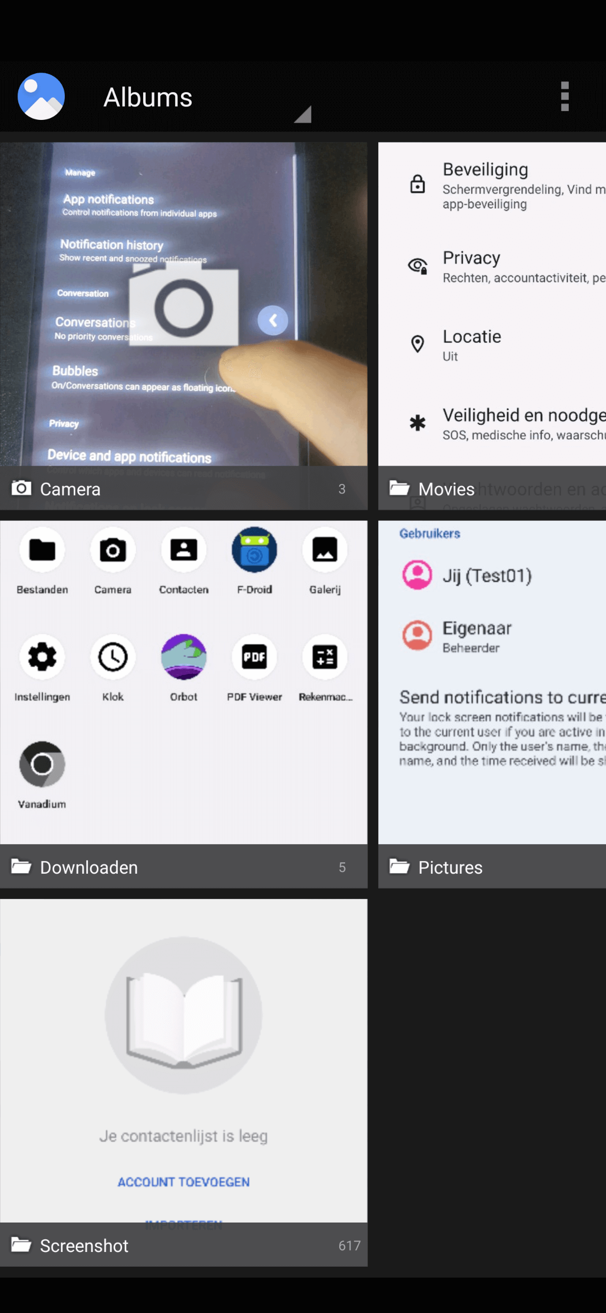Click the dropdown triangle beside Albums
The image size is (606, 1313).
(303, 114)
